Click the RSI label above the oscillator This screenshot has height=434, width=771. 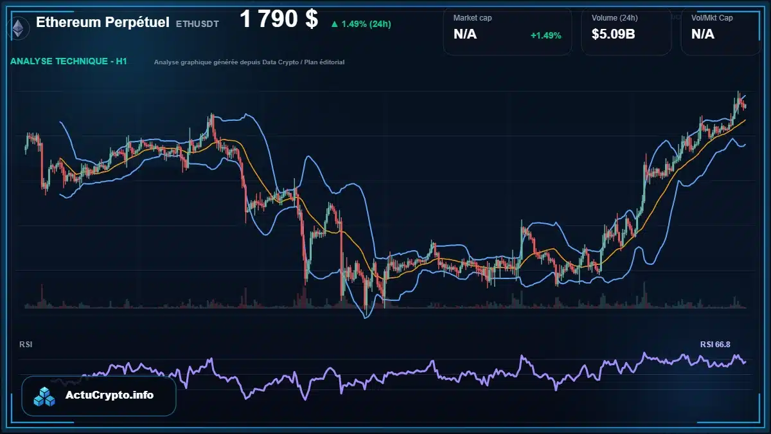(x=26, y=345)
